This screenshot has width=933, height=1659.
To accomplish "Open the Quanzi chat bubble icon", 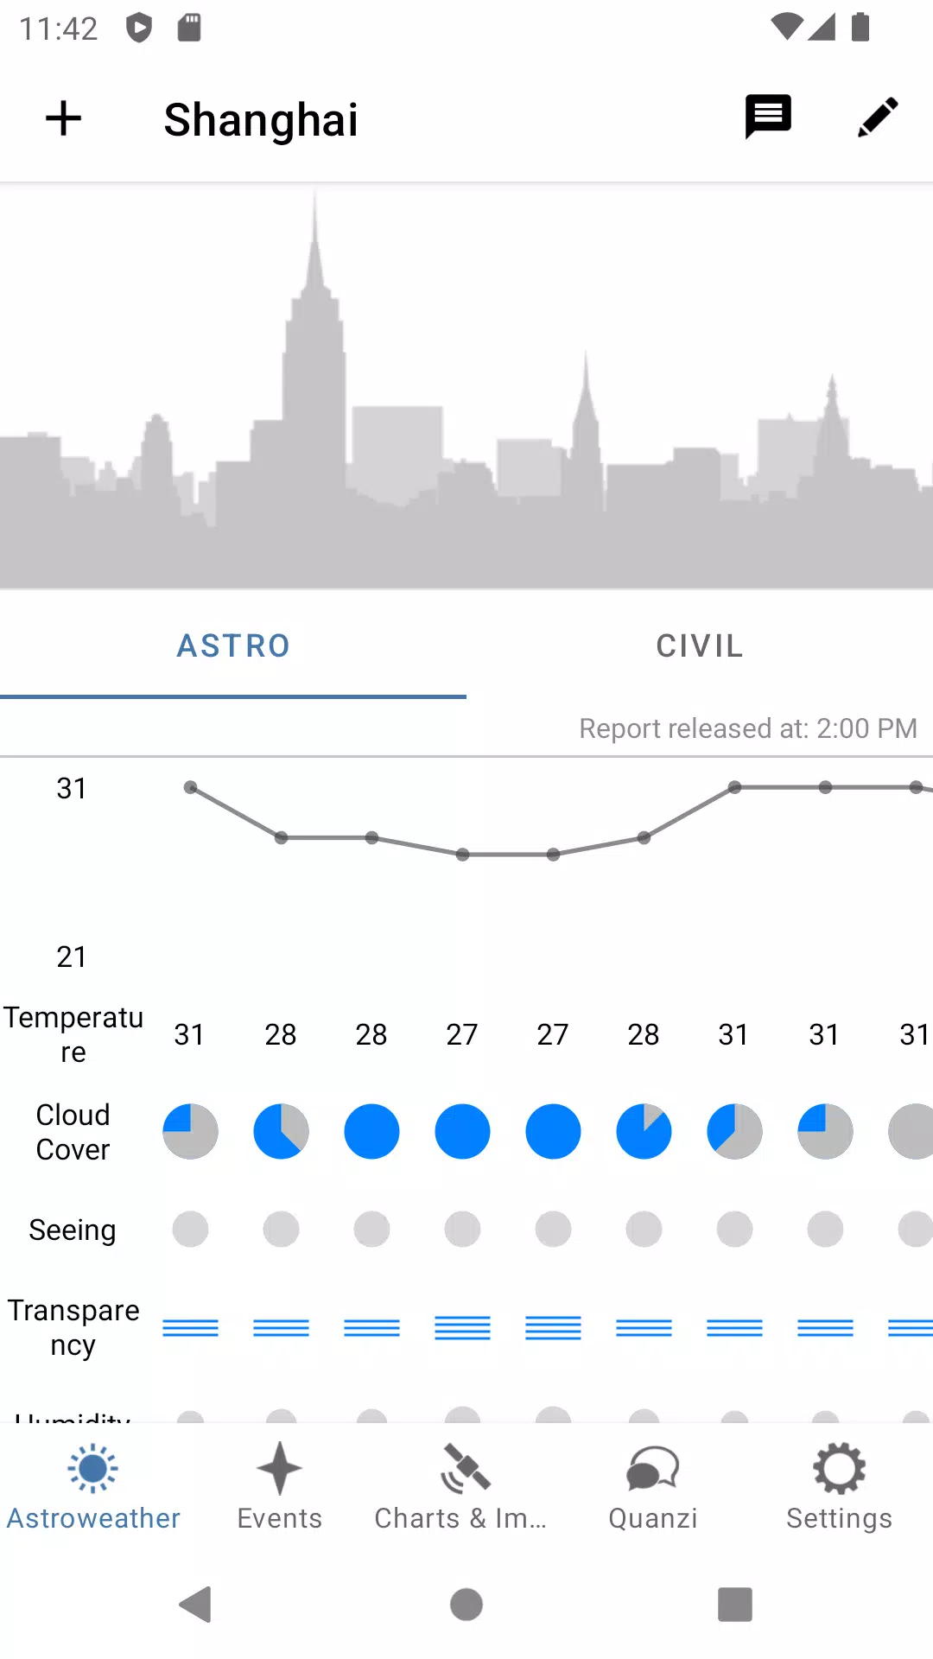I will coord(652,1469).
